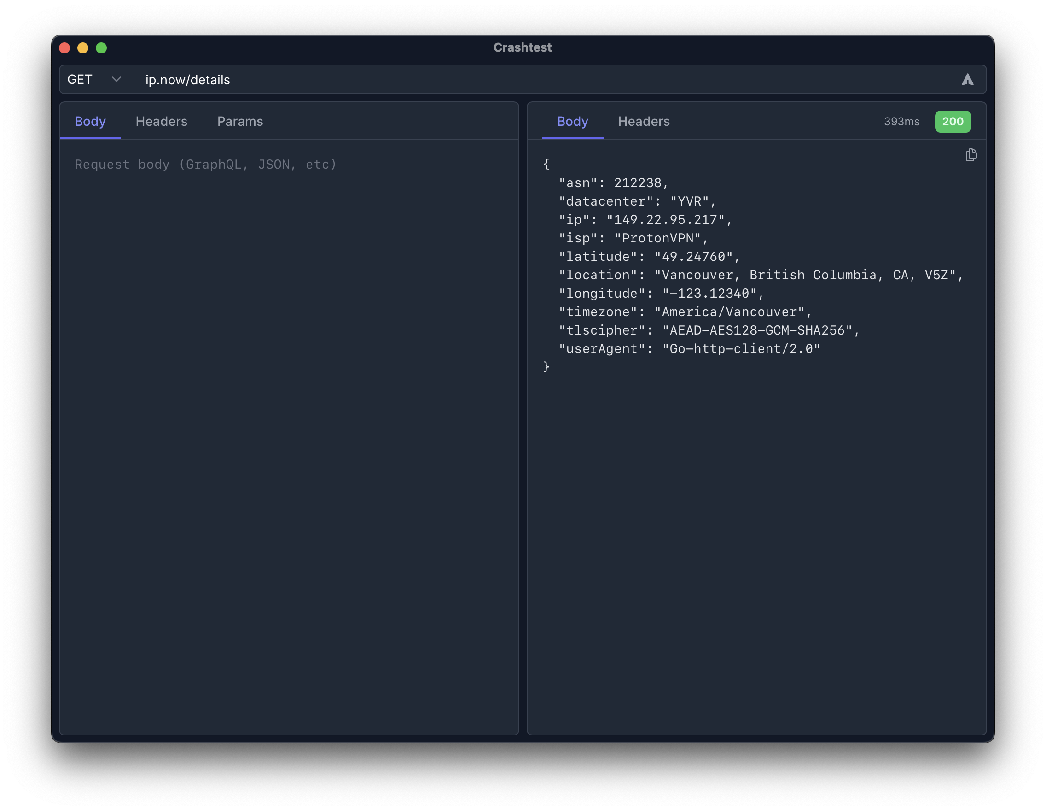1046x811 pixels.
Task: Switch to the request Headers tab
Action: tap(162, 121)
